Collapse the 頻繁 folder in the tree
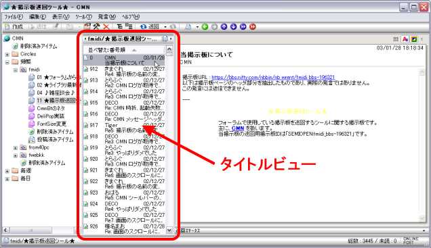431x248 pixels. click(7, 62)
